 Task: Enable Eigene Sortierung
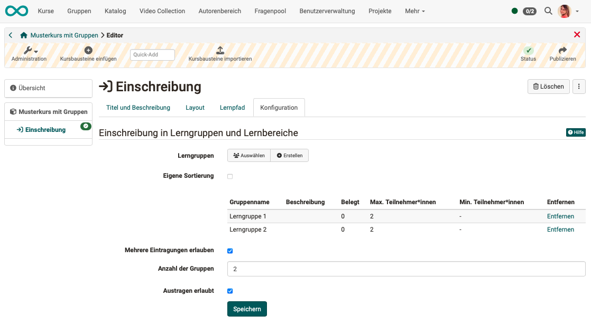[230, 176]
